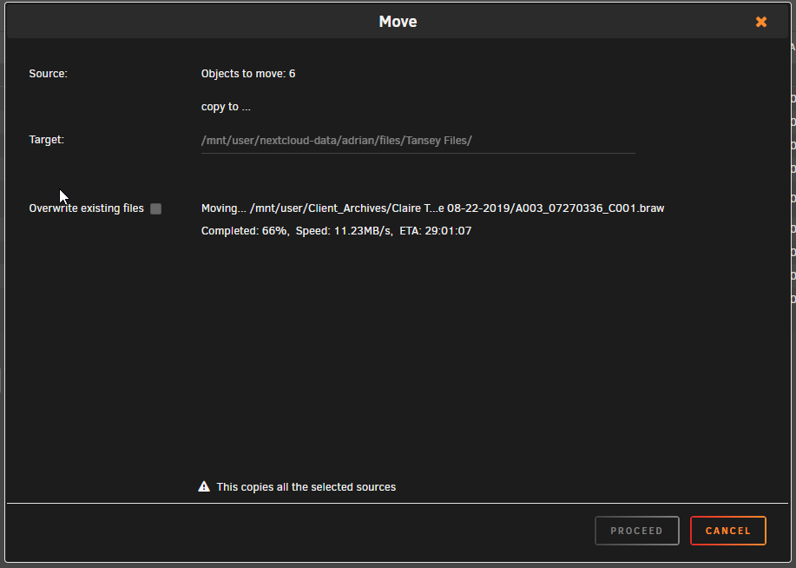Click the Target path input field
Image resolution: width=796 pixels, height=568 pixels.
pos(418,141)
